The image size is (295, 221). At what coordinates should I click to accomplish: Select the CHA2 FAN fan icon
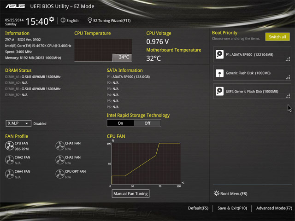[x=9, y=160]
